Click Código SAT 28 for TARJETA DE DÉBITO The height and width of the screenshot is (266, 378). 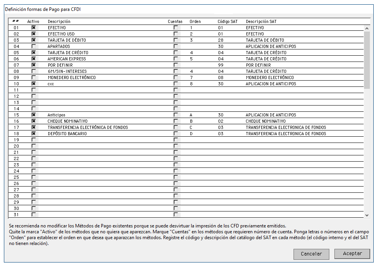(x=221, y=40)
